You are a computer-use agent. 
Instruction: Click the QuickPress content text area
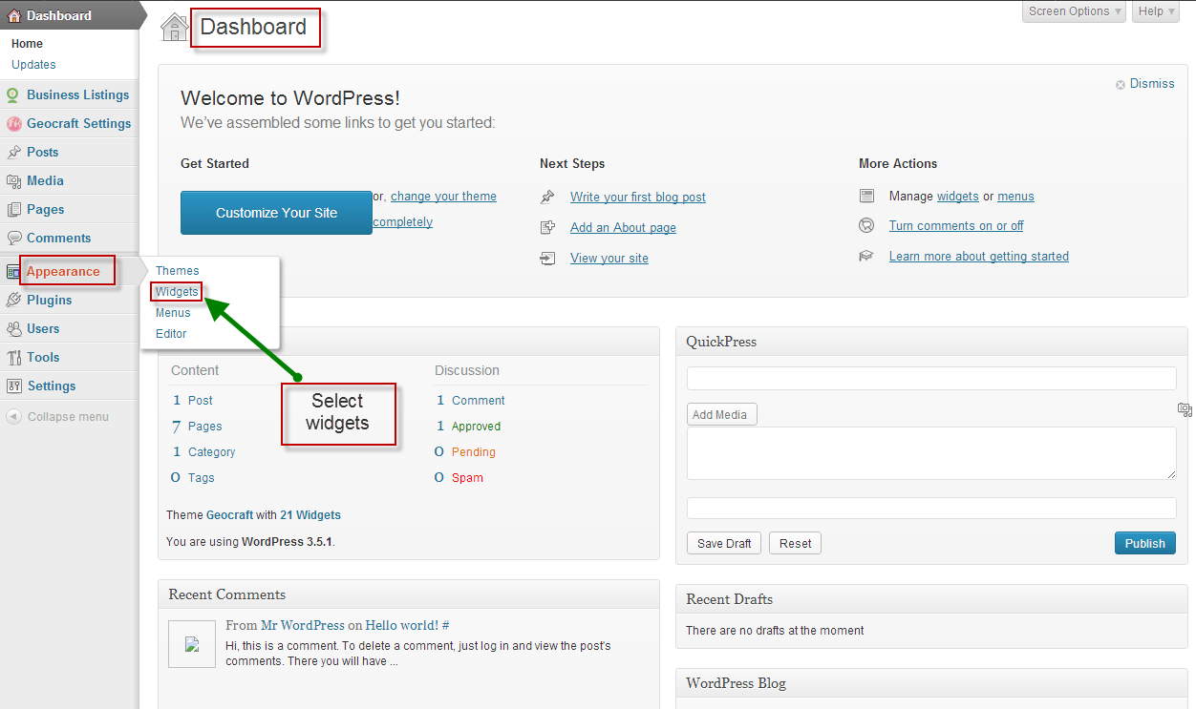[931, 453]
